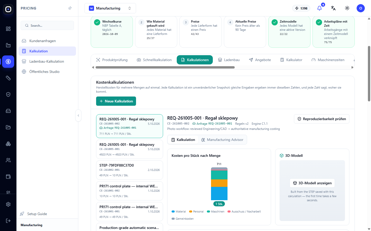
Task: Open the Zeitmodelle checklist card
Action: (x=289, y=32)
